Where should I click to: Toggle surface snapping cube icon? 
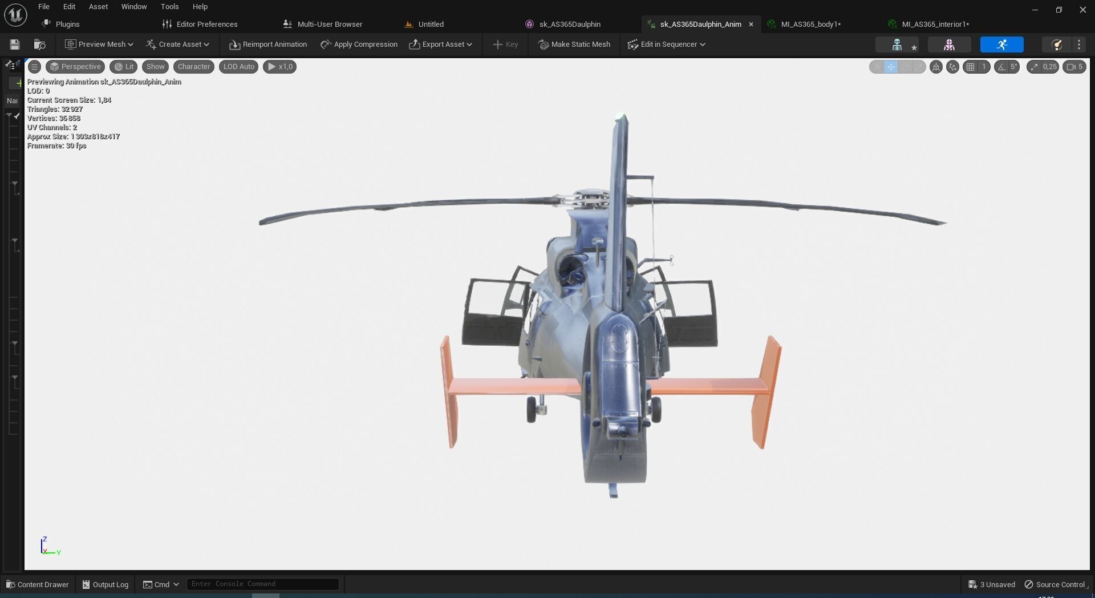click(x=936, y=67)
